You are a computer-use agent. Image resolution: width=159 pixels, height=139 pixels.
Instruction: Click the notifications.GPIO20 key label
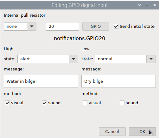point(79,38)
